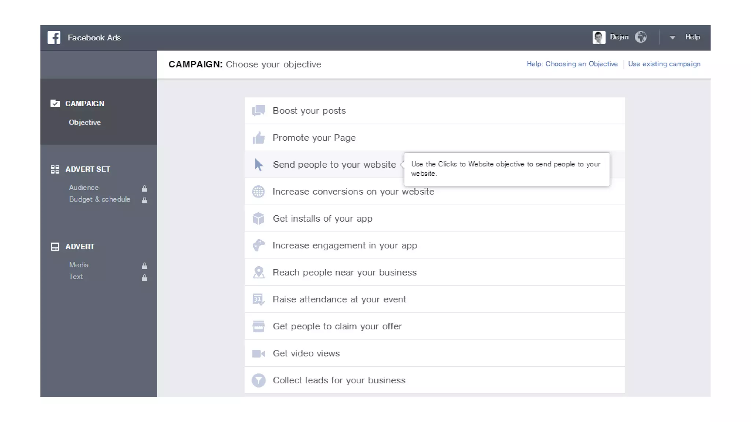Screen dimensions: 751x422
Task: Click the lock icon next to Budget & schedule
Action: [x=144, y=200]
